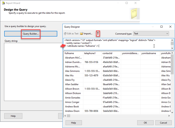This screenshot has height=128, width=175.
Task: Click the results grid scroll-down arrow
Action: click(172, 113)
